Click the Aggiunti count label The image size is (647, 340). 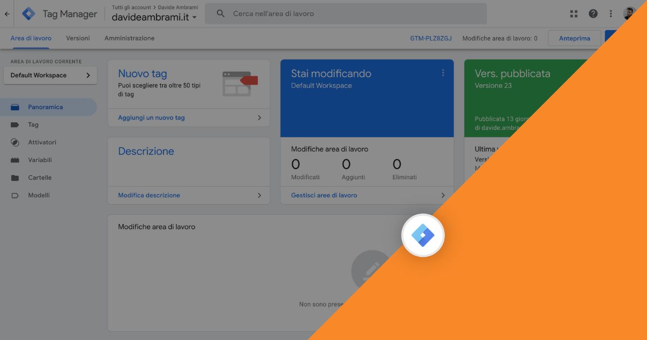tap(353, 177)
